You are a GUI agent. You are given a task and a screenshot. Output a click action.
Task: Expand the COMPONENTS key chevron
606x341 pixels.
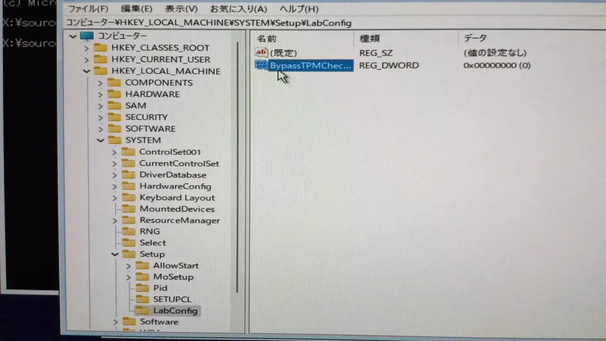click(x=100, y=83)
